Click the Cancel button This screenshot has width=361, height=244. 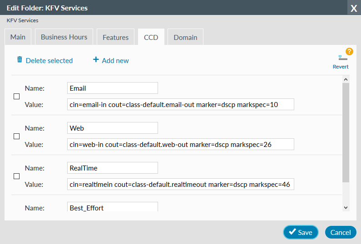pos(340,232)
